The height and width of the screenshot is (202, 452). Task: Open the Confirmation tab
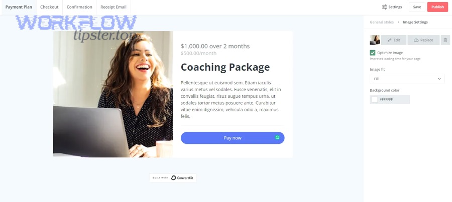pos(79,7)
